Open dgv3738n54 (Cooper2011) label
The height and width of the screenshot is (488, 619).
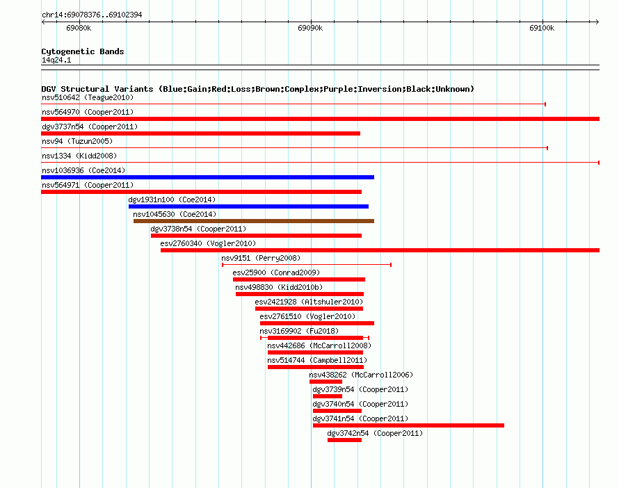(x=198, y=229)
